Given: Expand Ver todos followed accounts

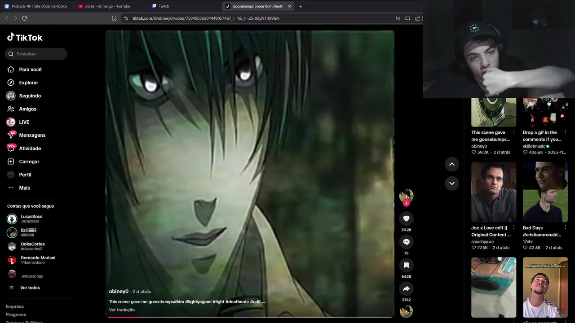Looking at the screenshot, I should pos(30,288).
